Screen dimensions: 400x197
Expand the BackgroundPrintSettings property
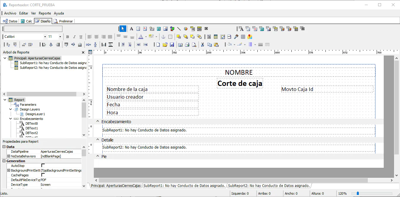point(8,170)
